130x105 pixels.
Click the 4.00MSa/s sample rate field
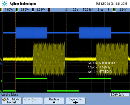tap(119, 95)
